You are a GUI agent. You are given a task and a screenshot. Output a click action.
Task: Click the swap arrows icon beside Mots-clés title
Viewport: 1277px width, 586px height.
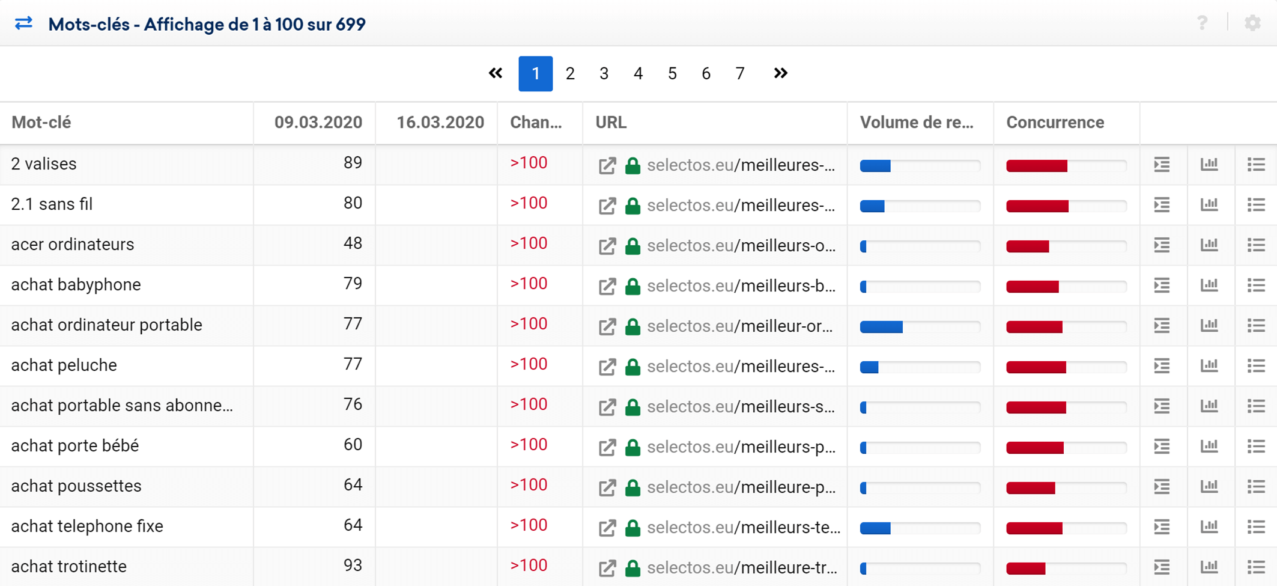(x=23, y=23)
